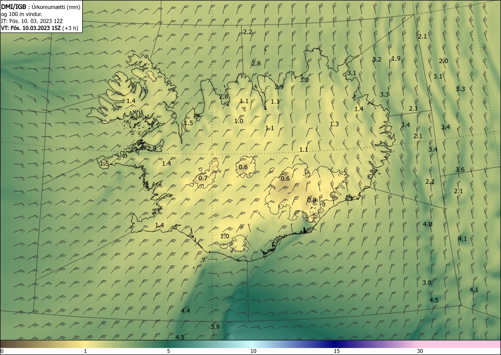Click the 0.8 precipitation value
The image size is (501, 355).
pos(312,200)
